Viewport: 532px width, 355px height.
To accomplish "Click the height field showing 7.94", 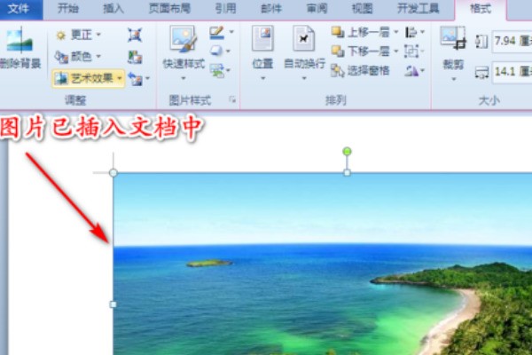I will pos(512,42).
